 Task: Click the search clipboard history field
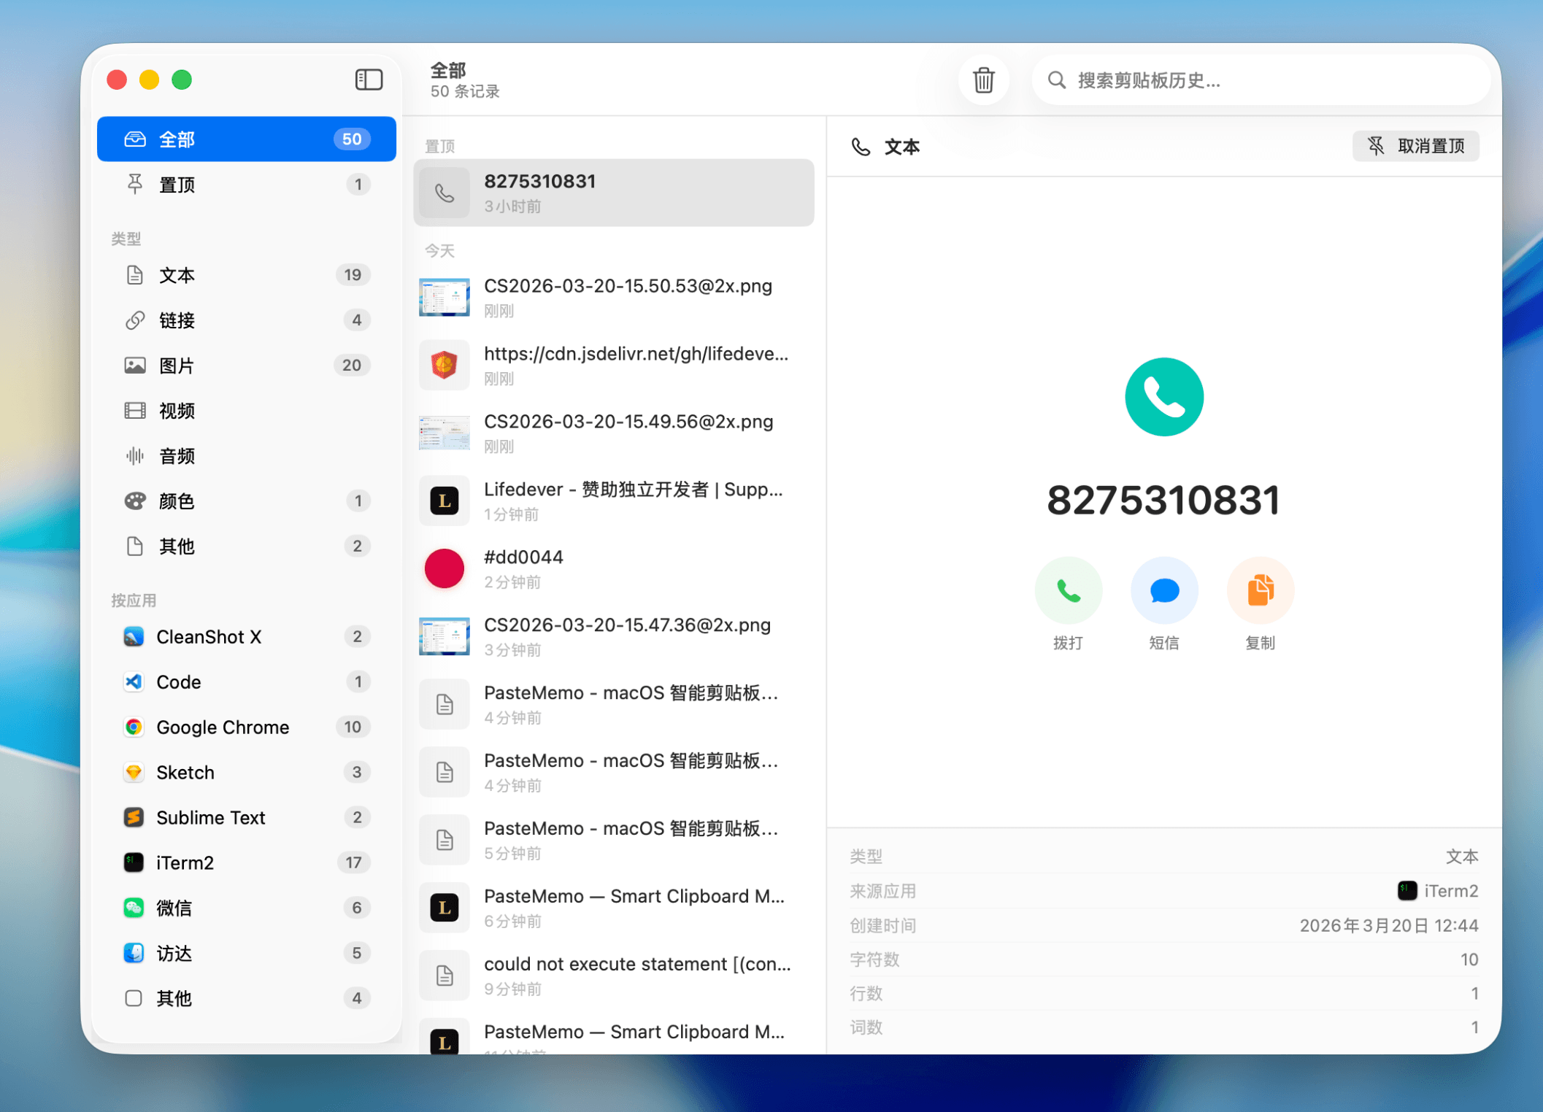1261,80
